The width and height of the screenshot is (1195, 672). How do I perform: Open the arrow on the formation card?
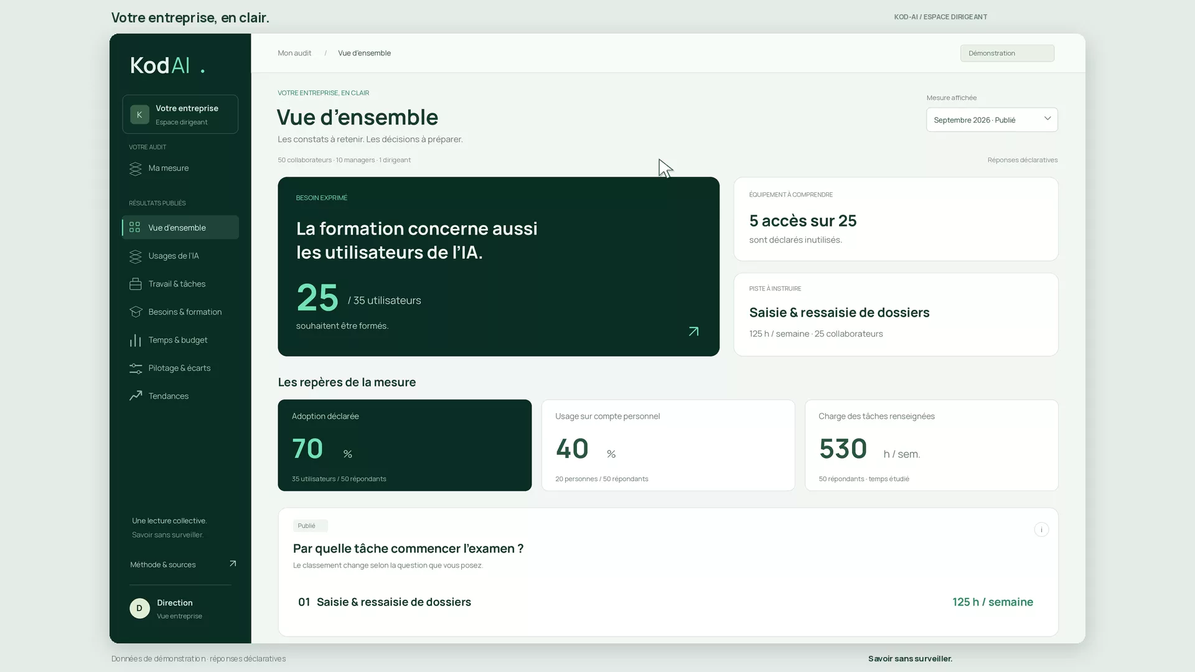(693, 332)
